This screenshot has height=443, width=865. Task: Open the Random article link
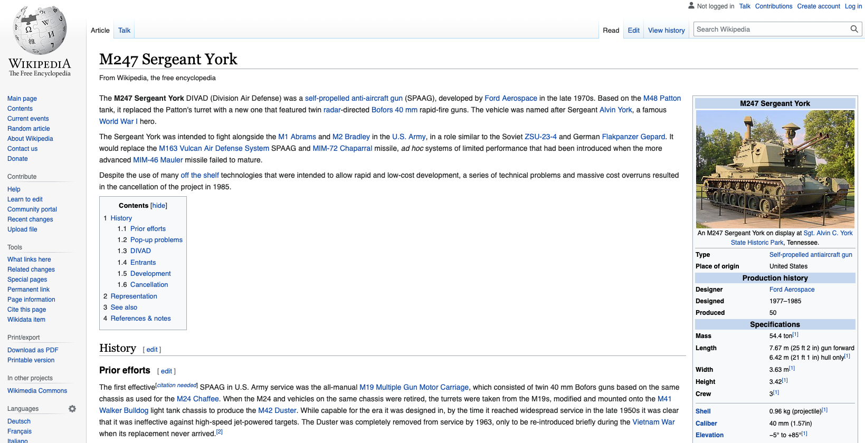point(28,129)
